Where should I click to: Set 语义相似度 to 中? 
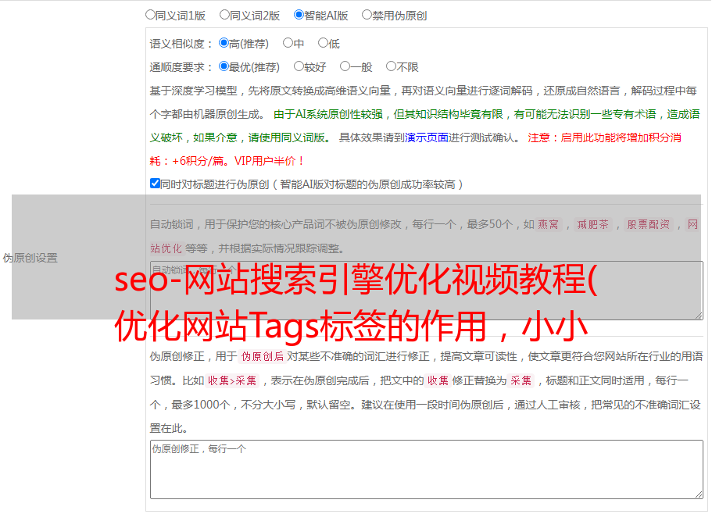pos(288,43)
